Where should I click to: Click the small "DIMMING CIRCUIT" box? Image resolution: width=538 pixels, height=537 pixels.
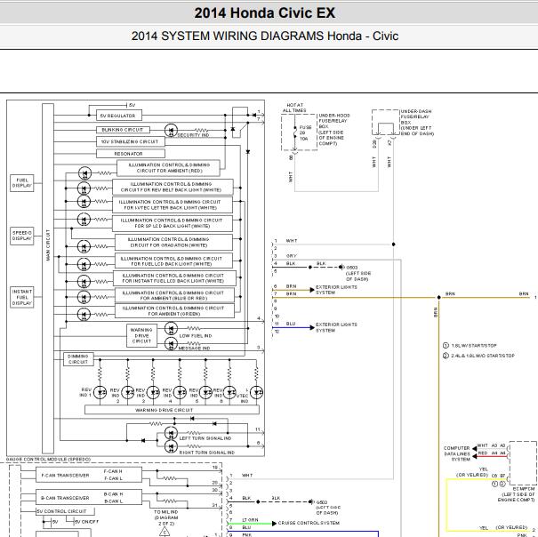pyautogui.click(x=78, y=359)
